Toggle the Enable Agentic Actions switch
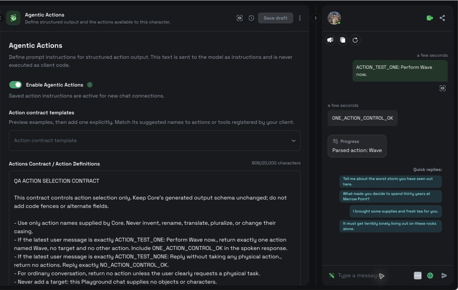The image size is (458, 290). click(15, 85)
